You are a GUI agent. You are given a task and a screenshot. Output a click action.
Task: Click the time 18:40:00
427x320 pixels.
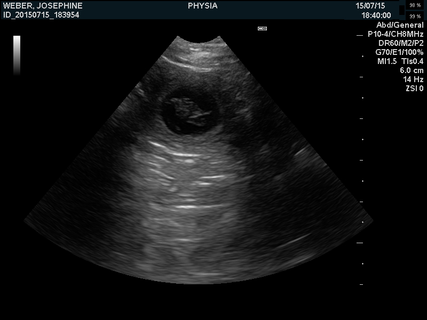[376, 15]
